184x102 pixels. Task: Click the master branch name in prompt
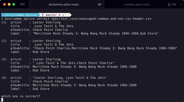[x=51, y=15]
